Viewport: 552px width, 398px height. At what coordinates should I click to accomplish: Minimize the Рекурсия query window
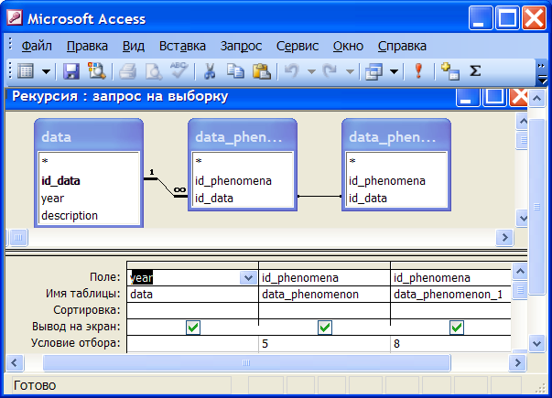[467, 97]
